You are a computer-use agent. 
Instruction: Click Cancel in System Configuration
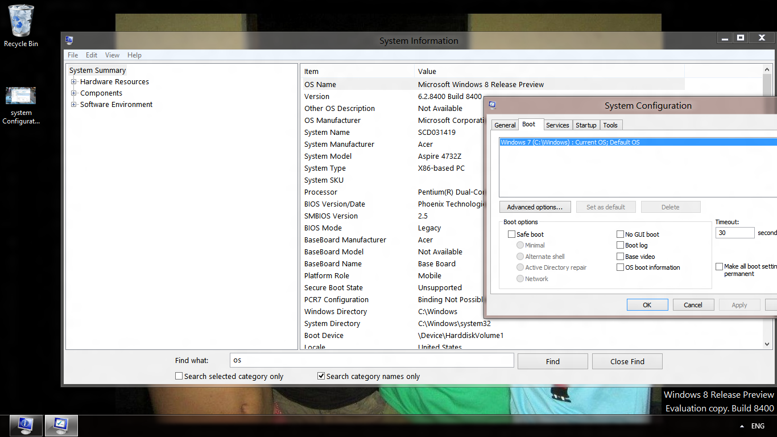(693, 305)
